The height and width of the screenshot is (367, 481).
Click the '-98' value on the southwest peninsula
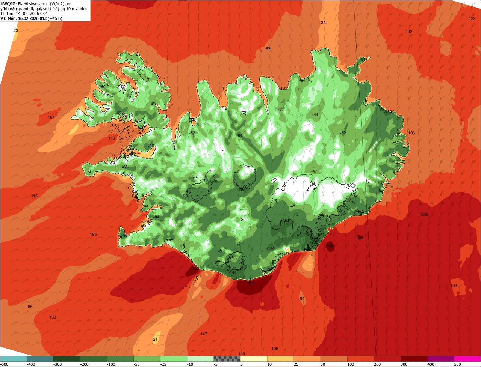[x=124, y=235]
